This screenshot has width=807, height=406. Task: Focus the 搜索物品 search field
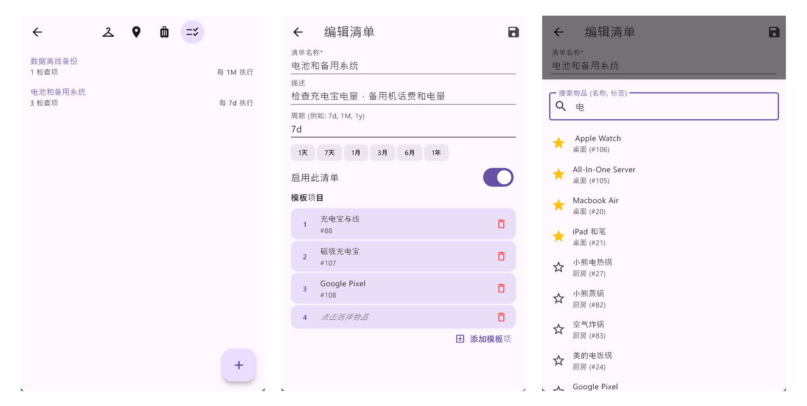tap(664, 107)
